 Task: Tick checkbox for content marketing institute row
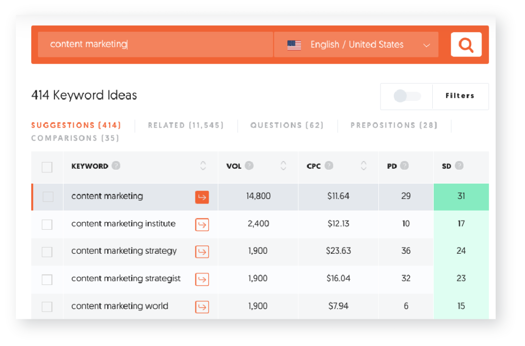pos(47,225)
